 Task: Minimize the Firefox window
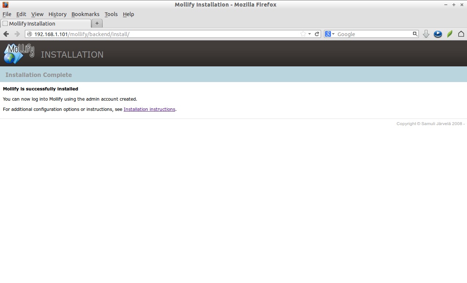coord(446,5)
